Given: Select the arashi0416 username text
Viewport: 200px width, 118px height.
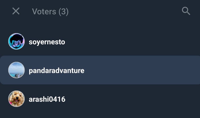Looking at the screenshot, I should 47,99.
